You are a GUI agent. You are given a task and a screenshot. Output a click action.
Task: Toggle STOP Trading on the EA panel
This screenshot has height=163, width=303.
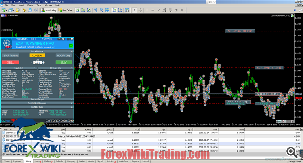[11, 55]
